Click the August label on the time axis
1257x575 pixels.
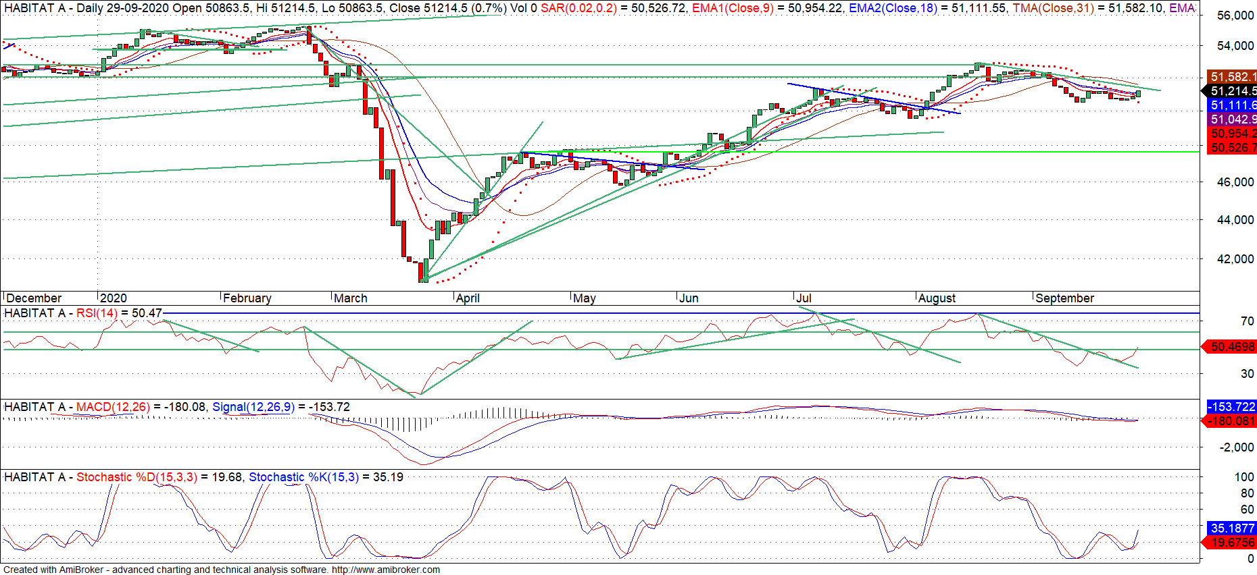pyautogui.click(x=937, y=298)
